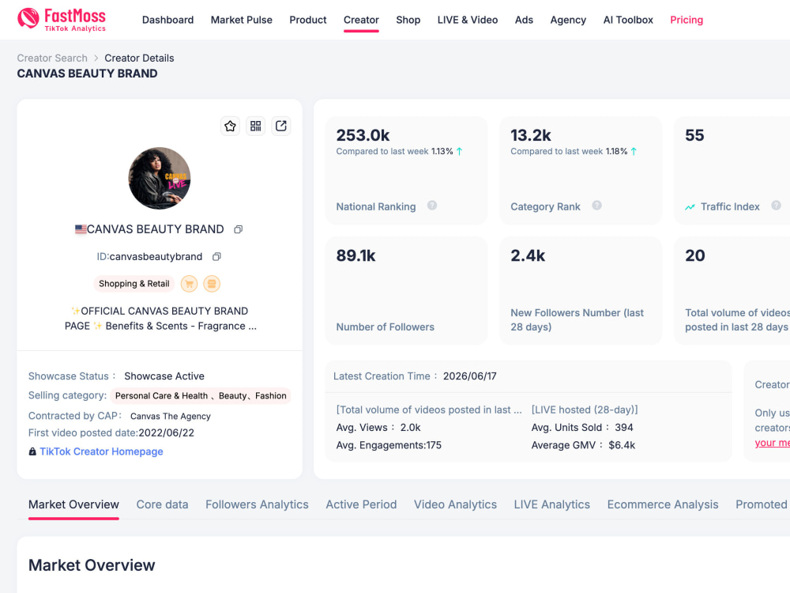Open National Ranking help tooltip icon
This screenshot has height=593, width=790.
tap(432, 206)
